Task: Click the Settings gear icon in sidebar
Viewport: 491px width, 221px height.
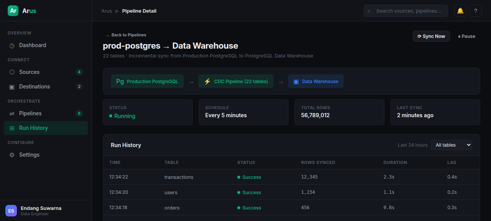Action: click(12, 155)
